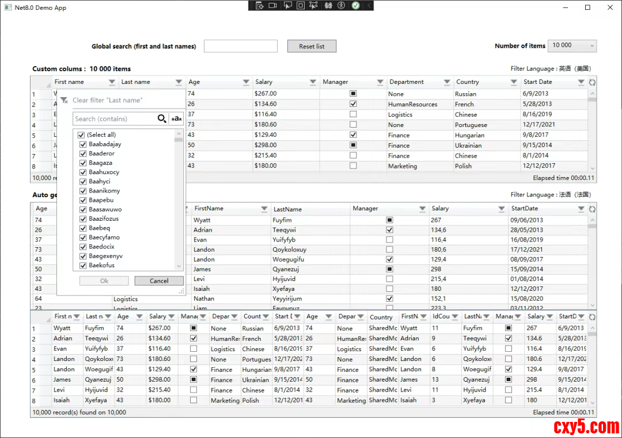Focus the Global search input field
The height and width of the screenshot is (438, 622).
241,46
